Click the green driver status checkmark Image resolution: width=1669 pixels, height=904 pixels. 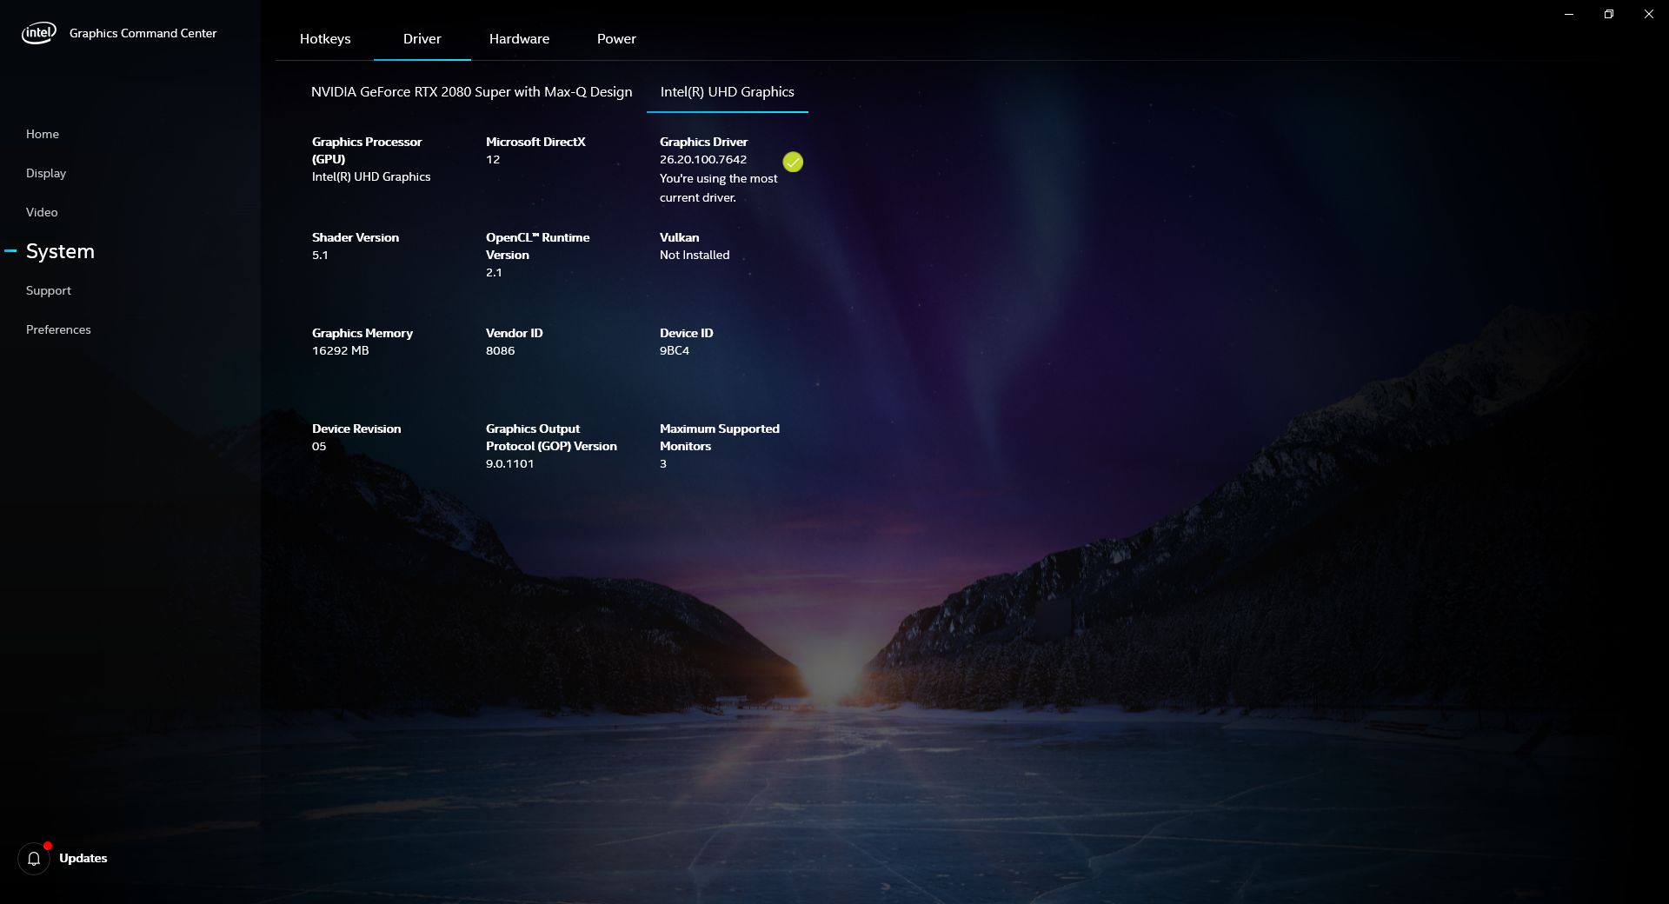[x=793, y=162]
